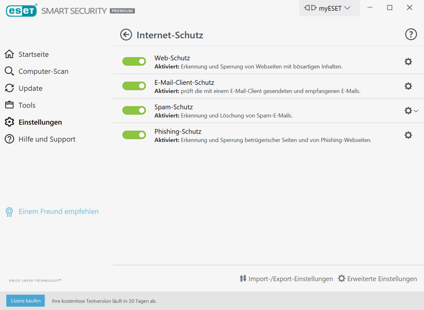
Task: Click the Lizenz kaufen button
Action: pyautogui.click(x=25, y=301)
